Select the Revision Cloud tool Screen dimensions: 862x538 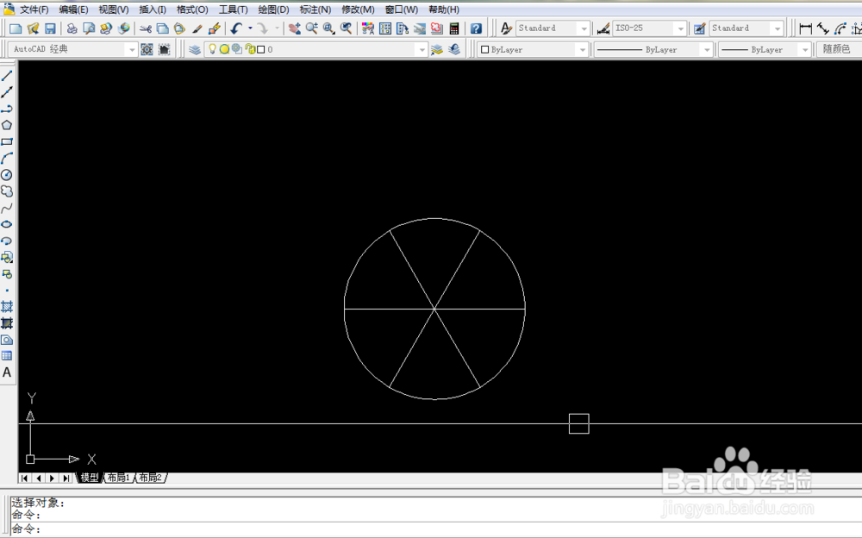click(7, 191)
